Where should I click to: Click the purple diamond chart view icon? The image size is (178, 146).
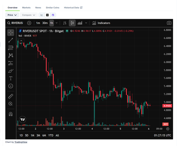click(x=53, y=15)
